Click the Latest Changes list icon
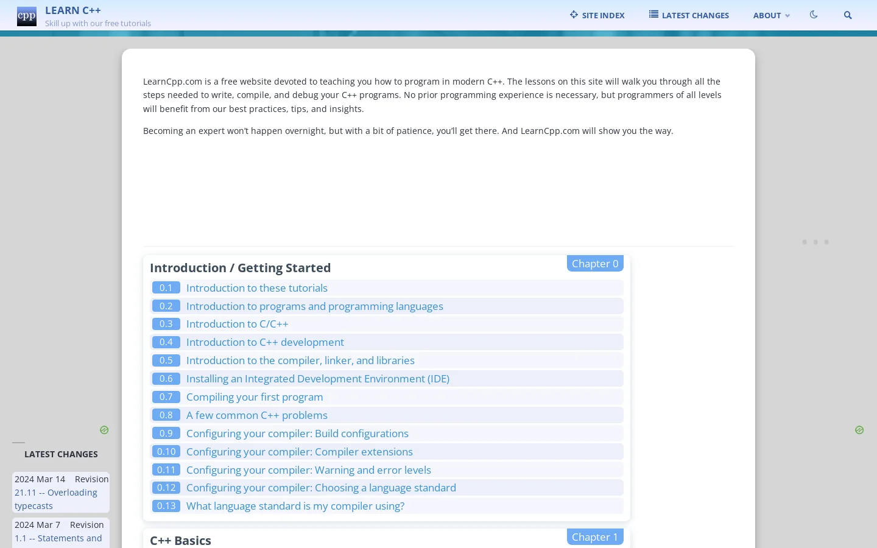Image resolution: width=877 pixels, height=548 pixels. coord(653,15)
